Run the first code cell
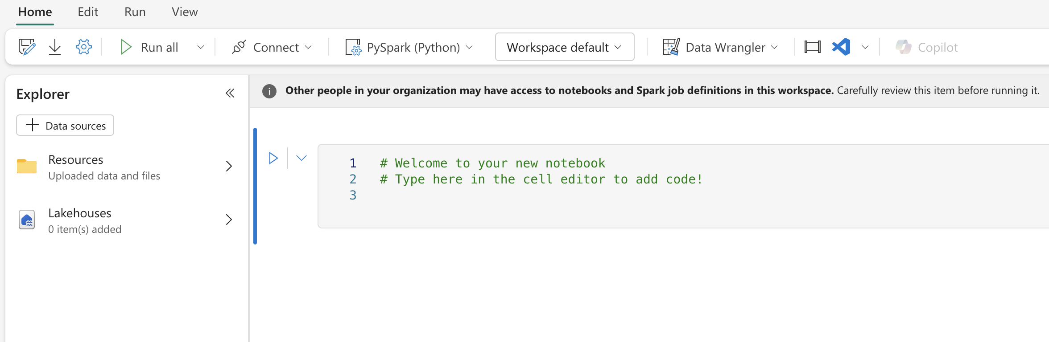The width and height of the screenshot is (1049, 342). (273, 158)
